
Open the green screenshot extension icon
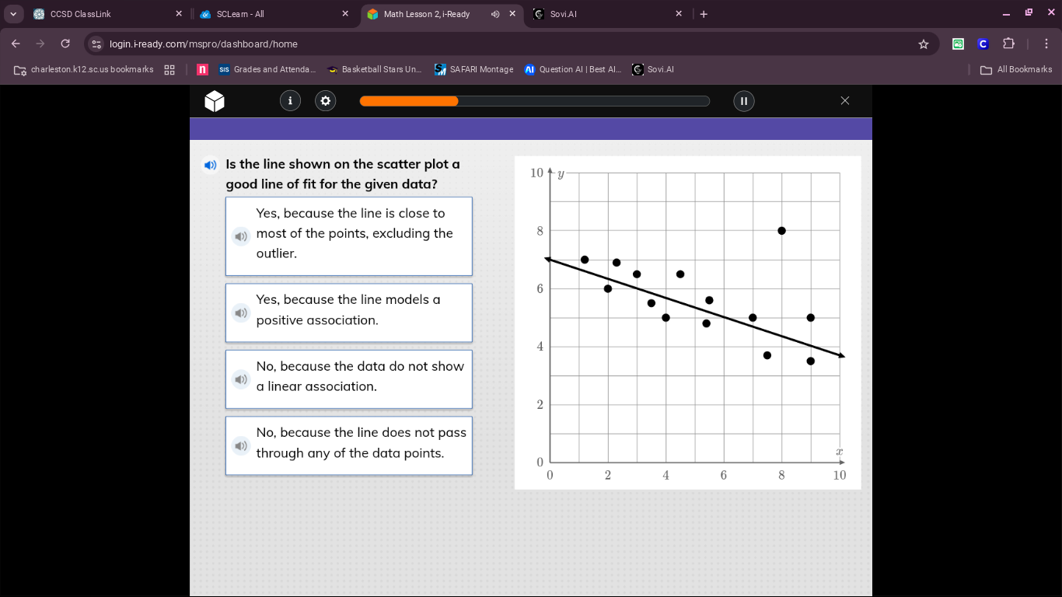[x=958, y=44]
